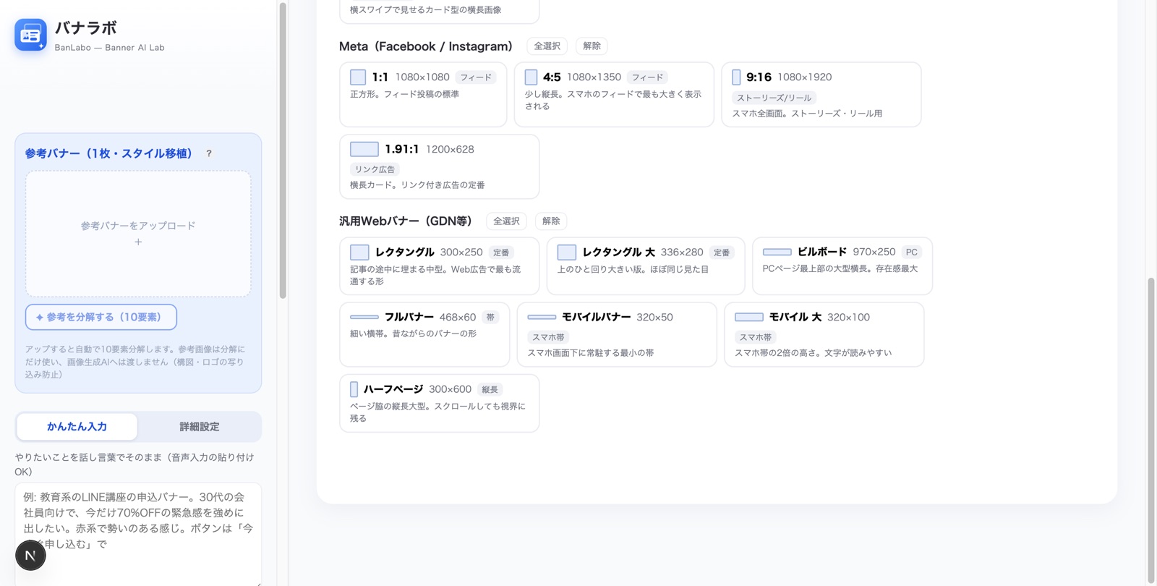Click the モバイル 大 shape icon
1157x586 pixels.
749,317
